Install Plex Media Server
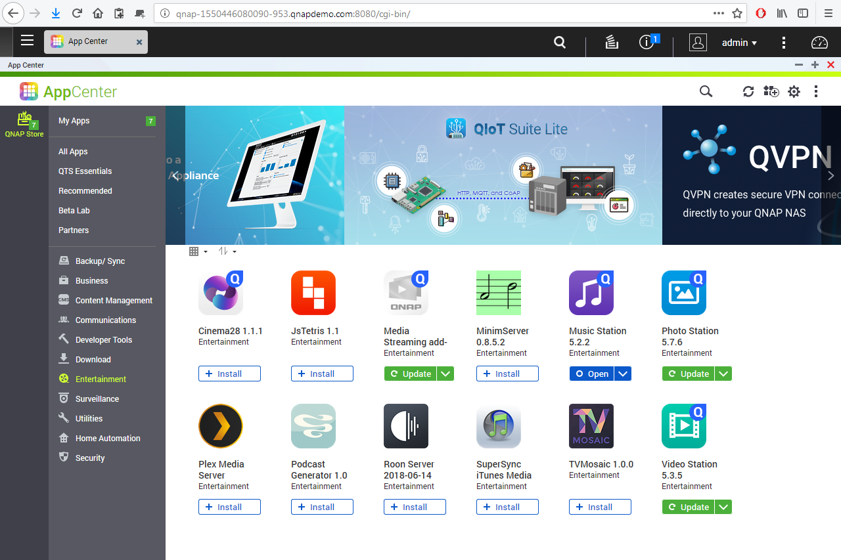 tap(229, 507)
